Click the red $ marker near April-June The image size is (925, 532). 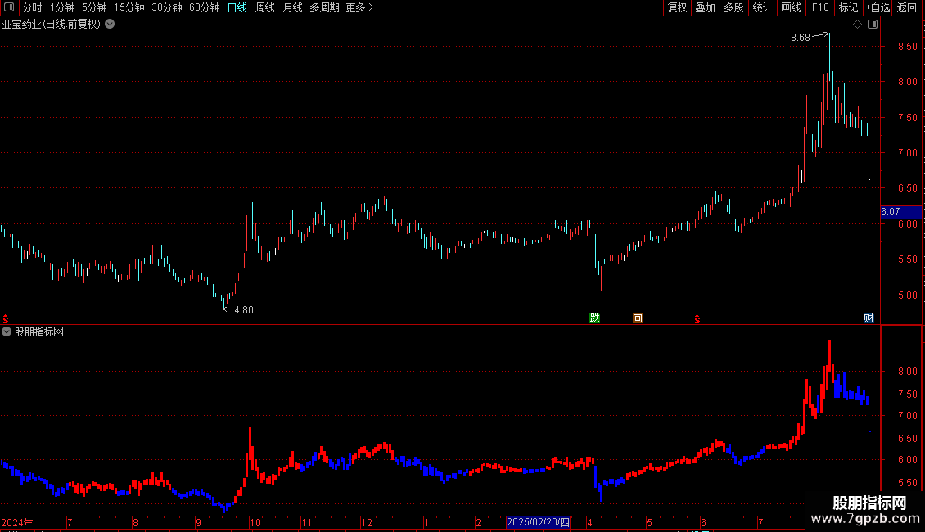pyautogui.click(x=697, y=319)
